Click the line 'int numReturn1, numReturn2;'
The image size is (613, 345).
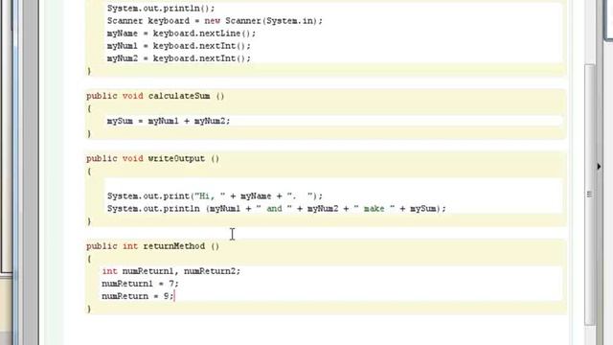click(x=171, y=271)
